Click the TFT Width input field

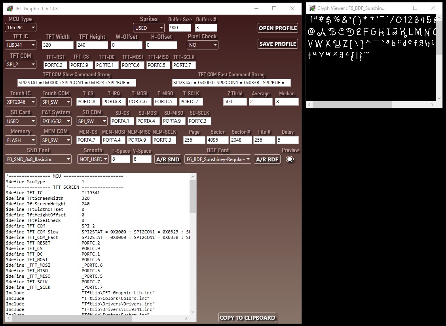click(x=57, y=45)
